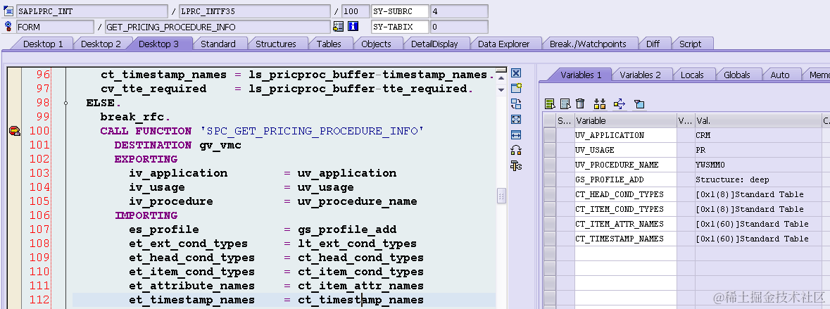This screenshot has height=309, width=830.
Task: Close the source code tool via X icon
Action: coord(515,73)
